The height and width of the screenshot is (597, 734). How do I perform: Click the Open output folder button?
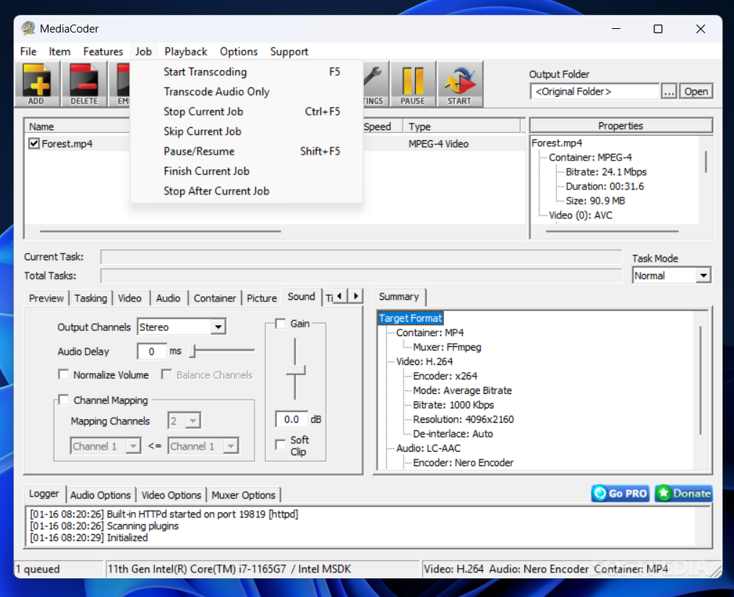pos(696,91)
